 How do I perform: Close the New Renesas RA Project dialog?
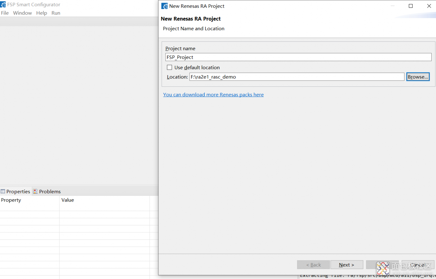coord(429,6)
